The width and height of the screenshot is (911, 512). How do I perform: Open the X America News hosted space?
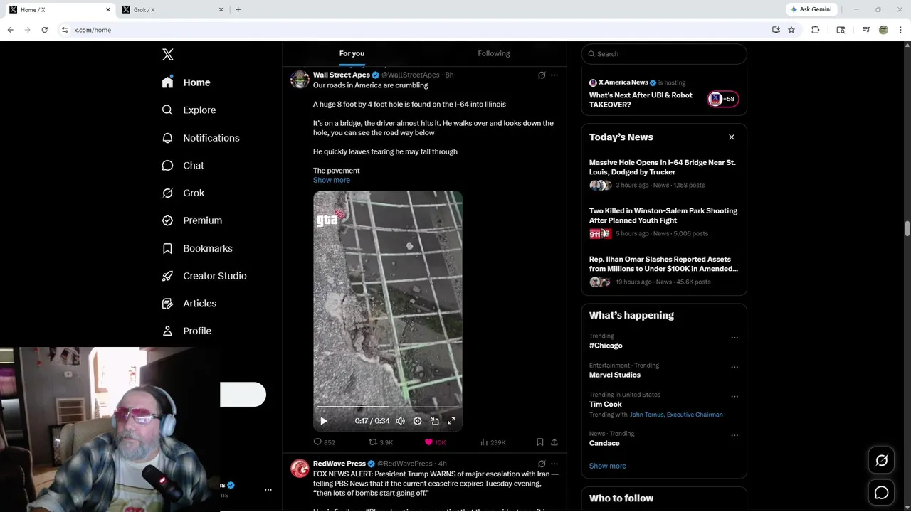pyautogui.click(x=664, y=93)
